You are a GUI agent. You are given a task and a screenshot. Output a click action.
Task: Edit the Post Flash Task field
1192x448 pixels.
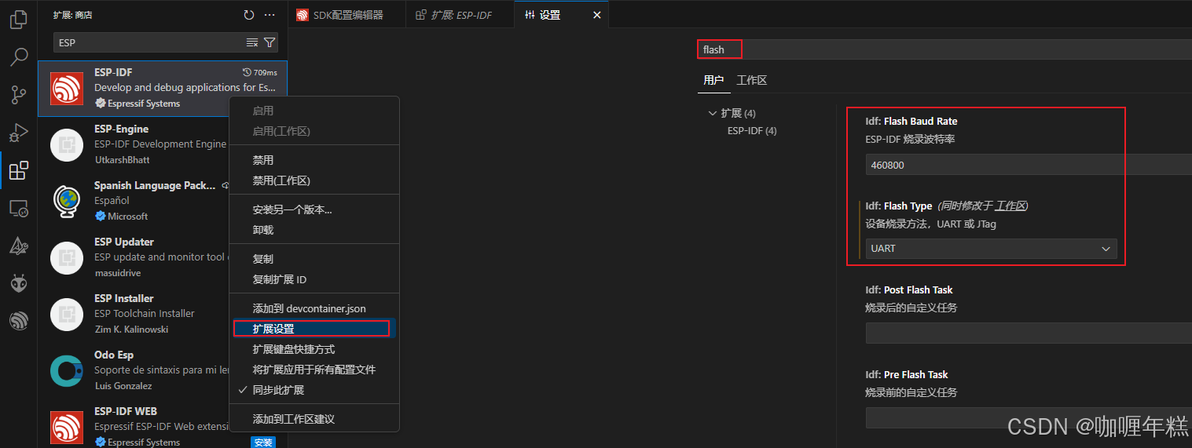click(x=1029, y=333)
